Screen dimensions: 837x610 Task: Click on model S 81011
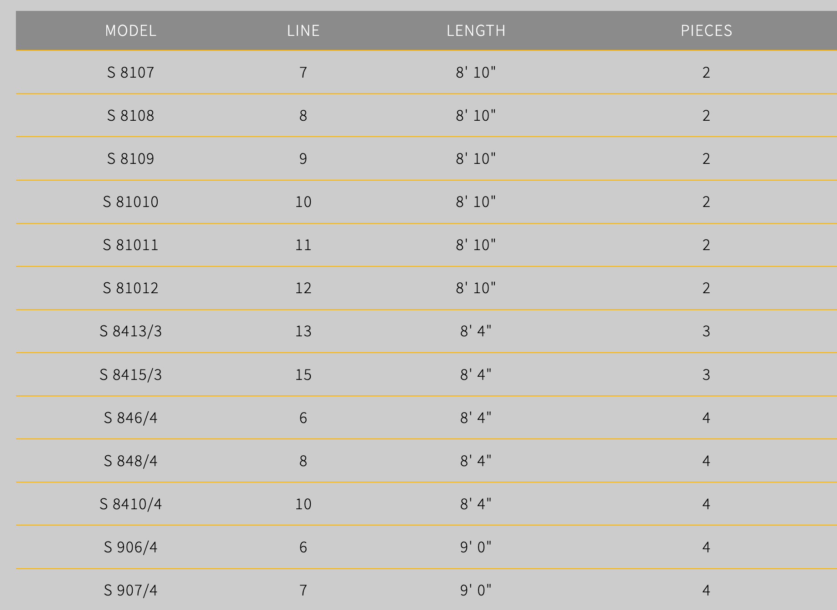(131, 245)
